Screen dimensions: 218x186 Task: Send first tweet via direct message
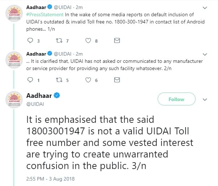pos(117,41)
